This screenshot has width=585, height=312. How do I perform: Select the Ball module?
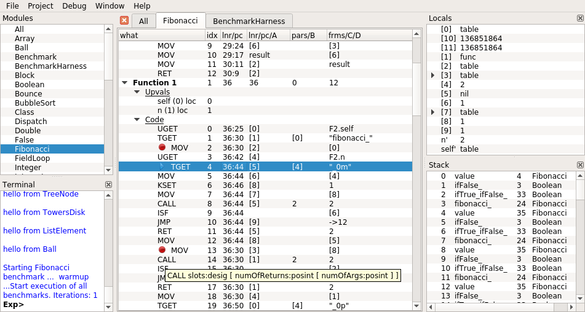click(x=52, y=48)
